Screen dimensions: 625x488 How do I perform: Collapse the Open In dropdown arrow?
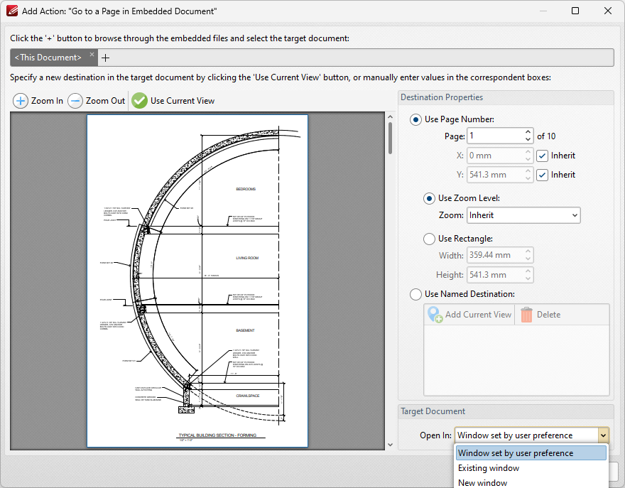(x=603, y=435)
